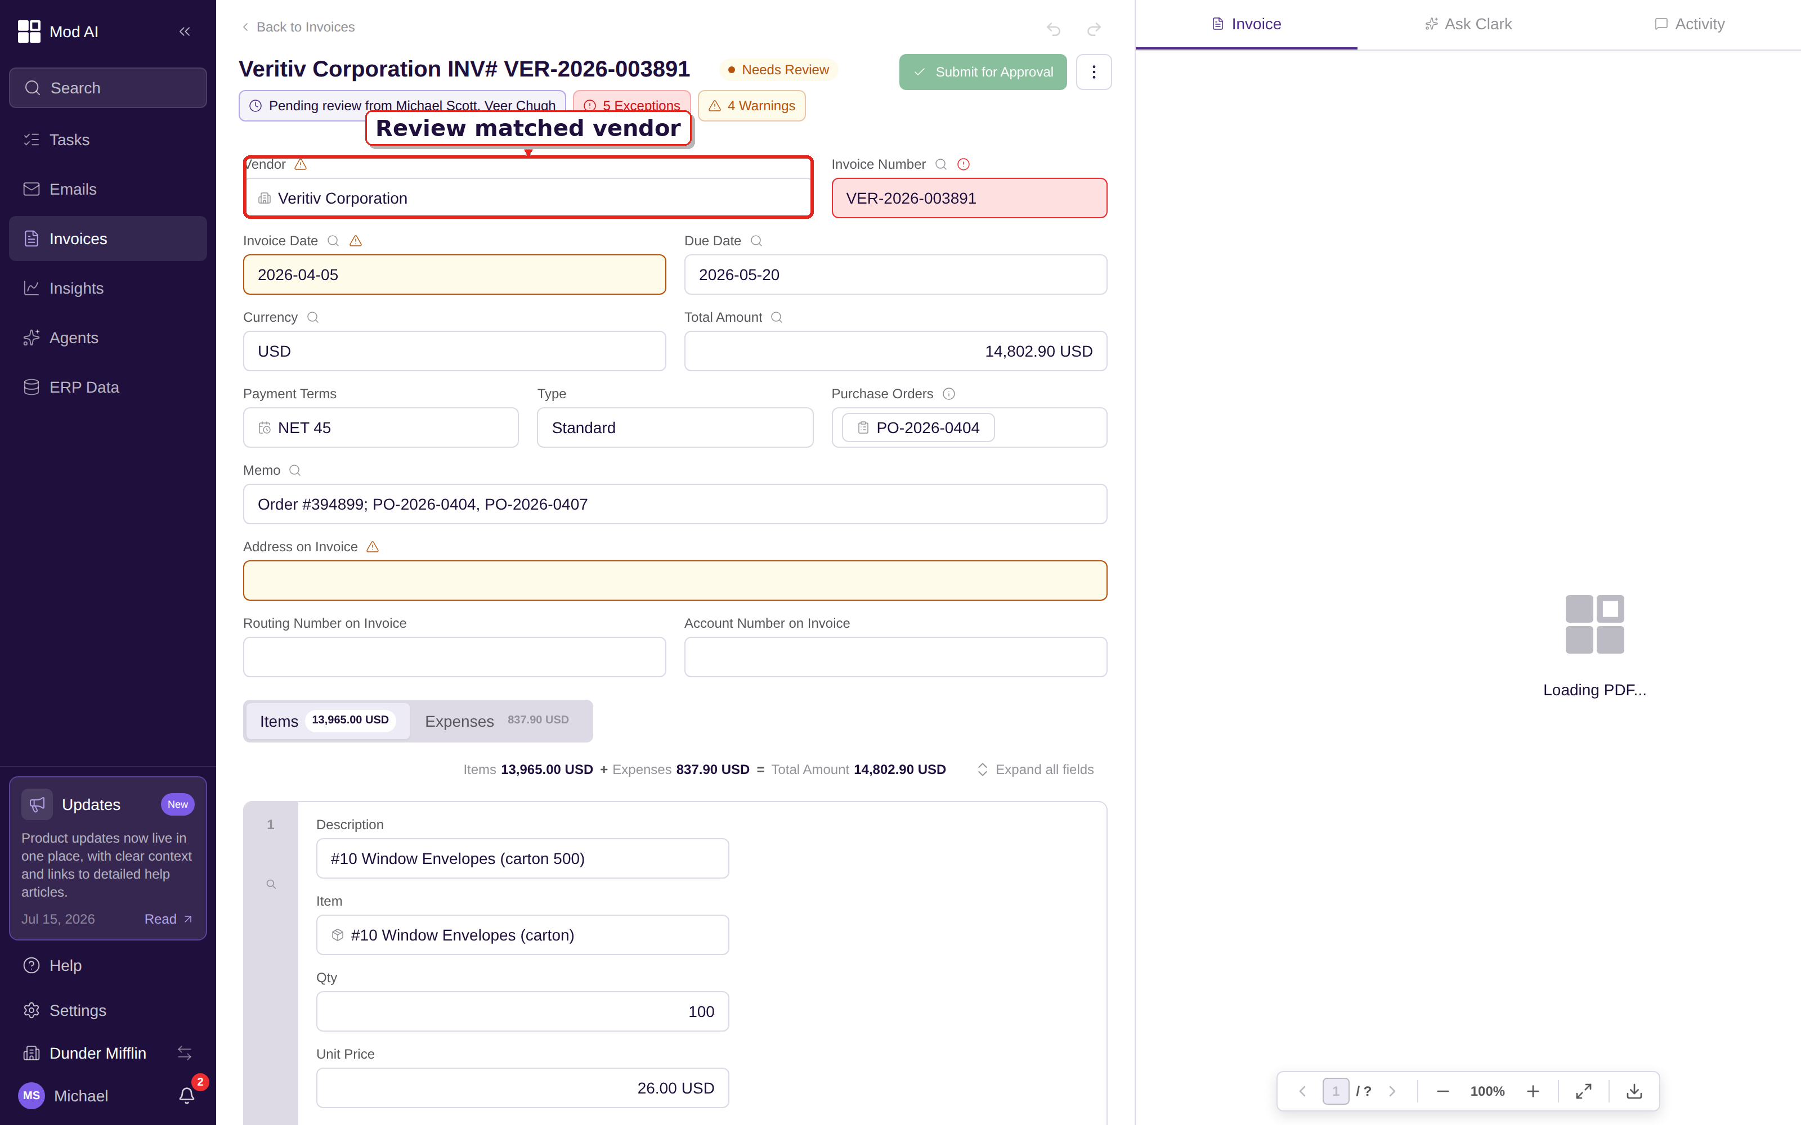Click the Due Date field 2026-05-20

[x=895, y=274]
